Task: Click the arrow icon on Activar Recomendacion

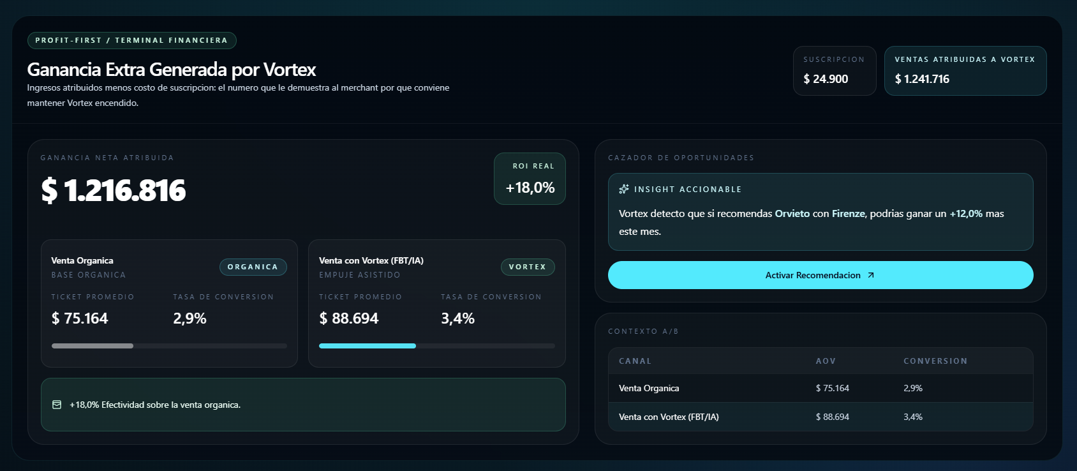Action: (871, 275)
